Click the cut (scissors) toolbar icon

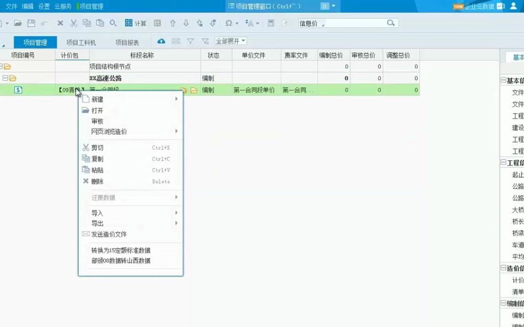click(x=73, y=23)
